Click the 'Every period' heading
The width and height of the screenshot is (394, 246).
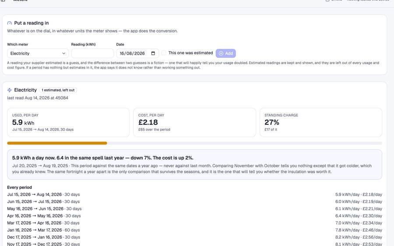[20, 187]
